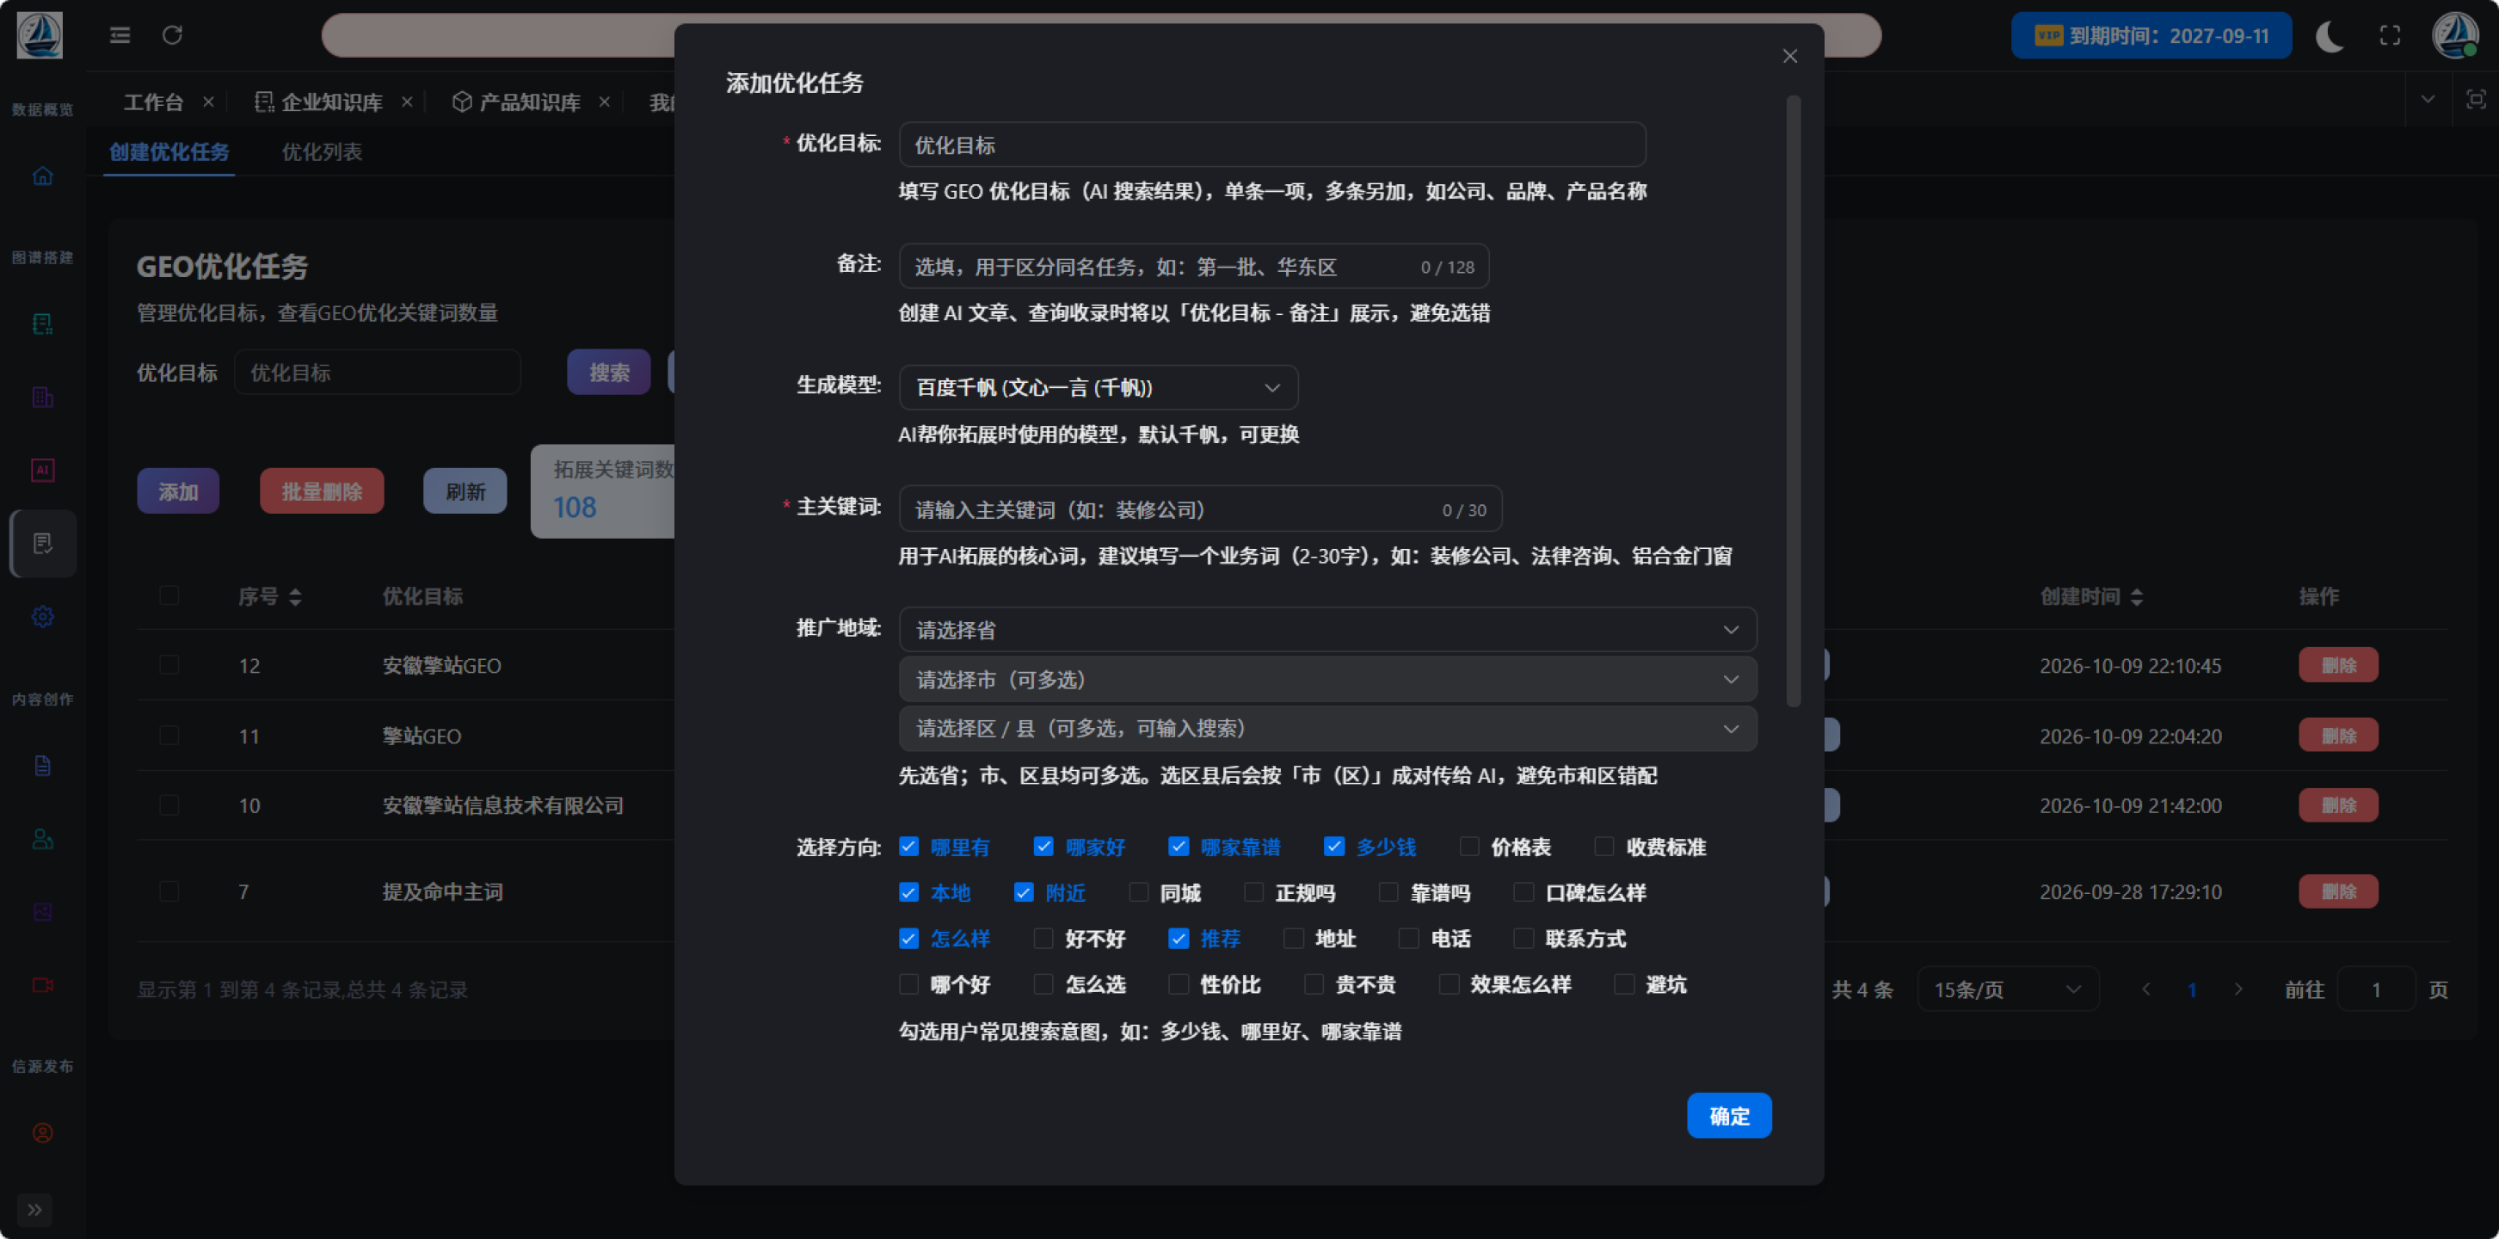Screen dimensions: 2499x1239
Task: Click the content fullscreen icon at tab bar end
Action: [2476, 100]
